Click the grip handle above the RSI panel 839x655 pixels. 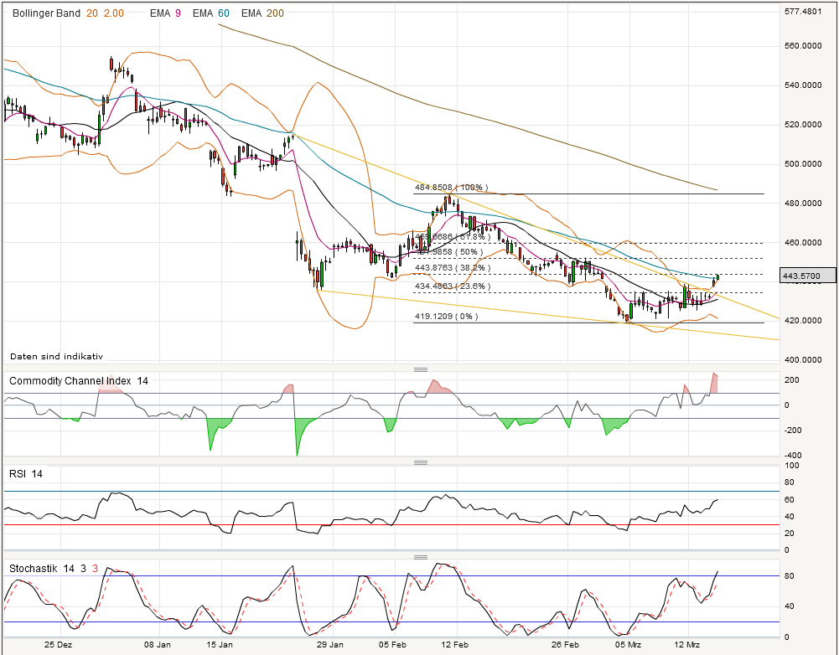pyautogui.click(x=421, y=462)
